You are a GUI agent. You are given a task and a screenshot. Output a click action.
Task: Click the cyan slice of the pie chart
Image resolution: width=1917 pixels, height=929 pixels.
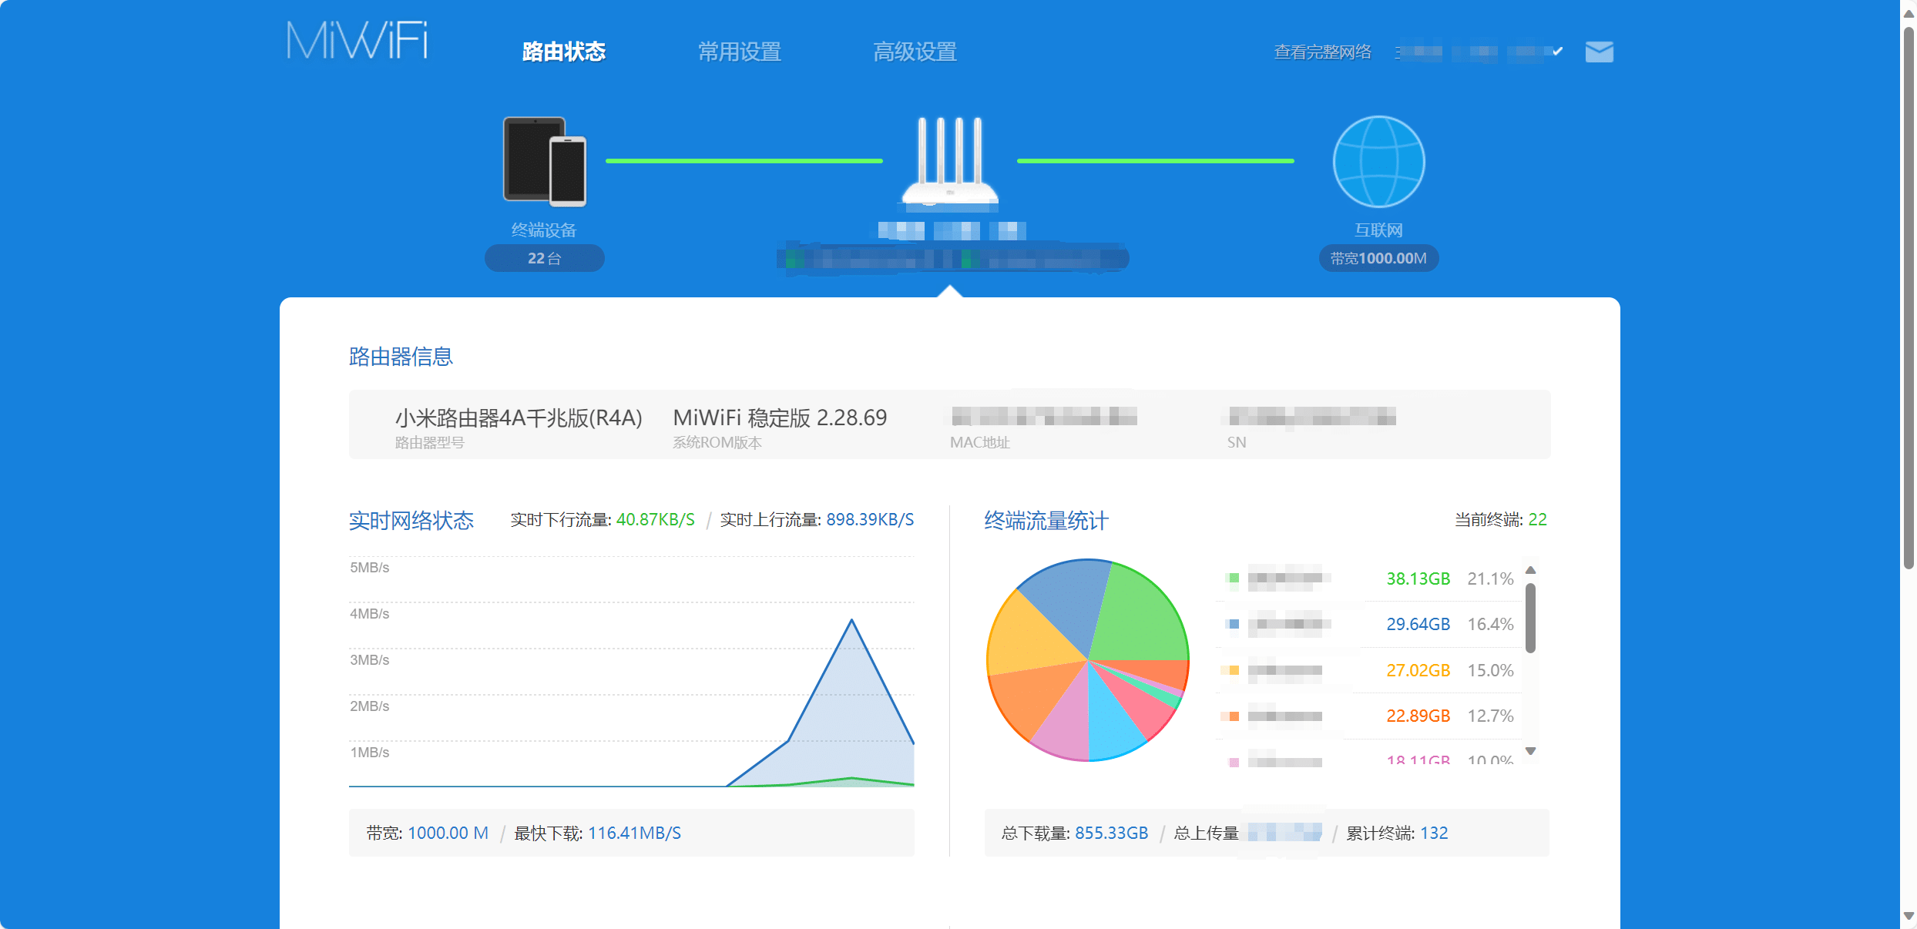point(1113,720)
